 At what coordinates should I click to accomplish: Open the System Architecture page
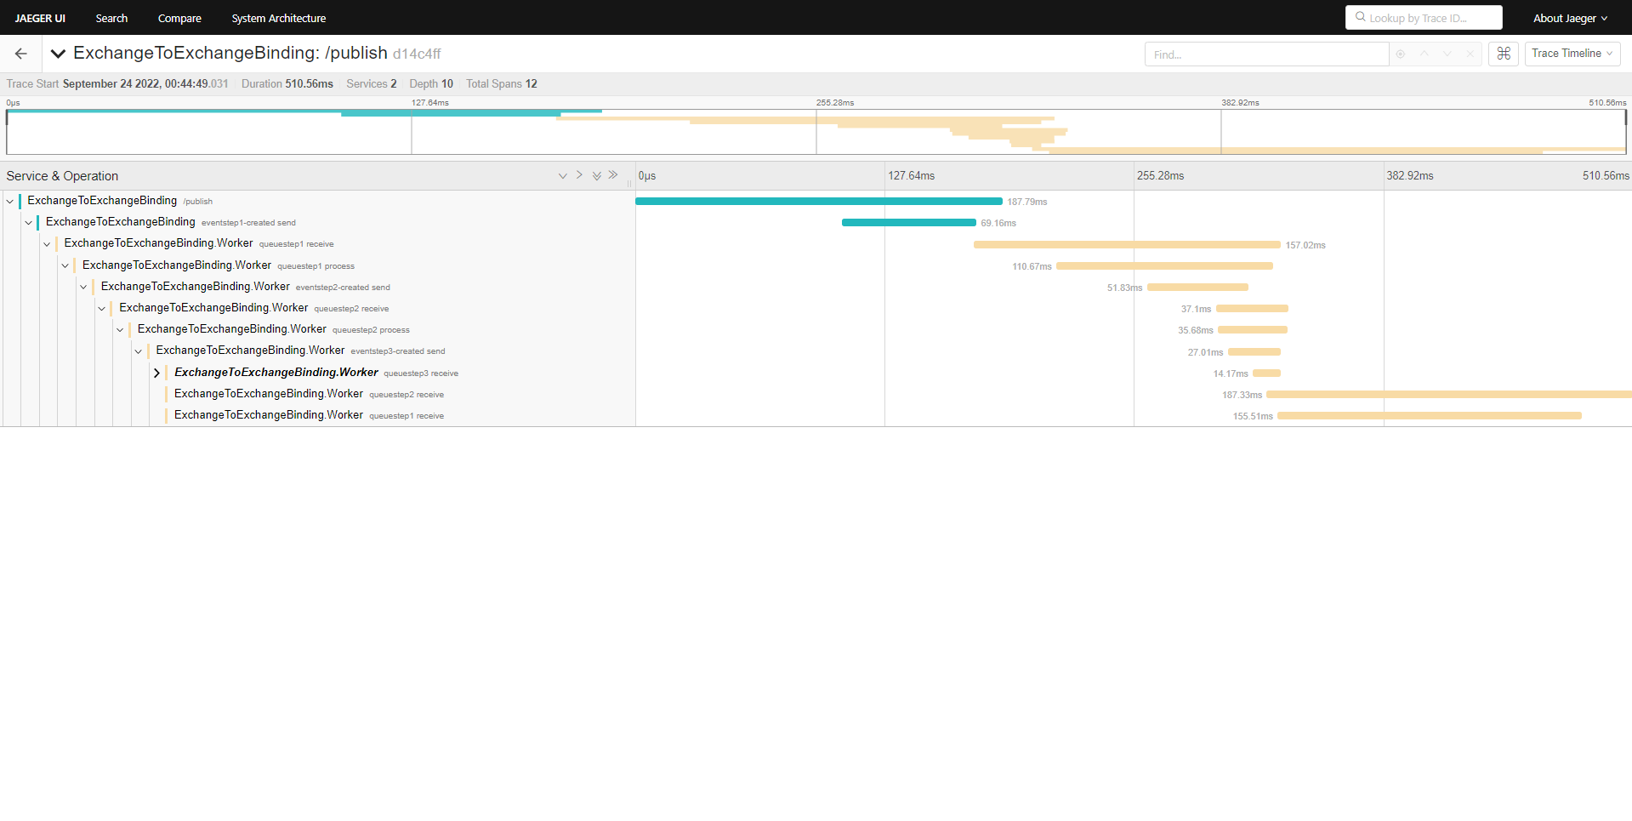pyautogui.click(x=278, y=18)
